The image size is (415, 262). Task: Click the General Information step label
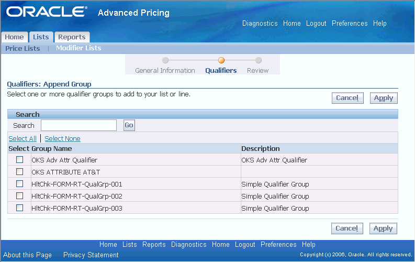tap(165, 70)
